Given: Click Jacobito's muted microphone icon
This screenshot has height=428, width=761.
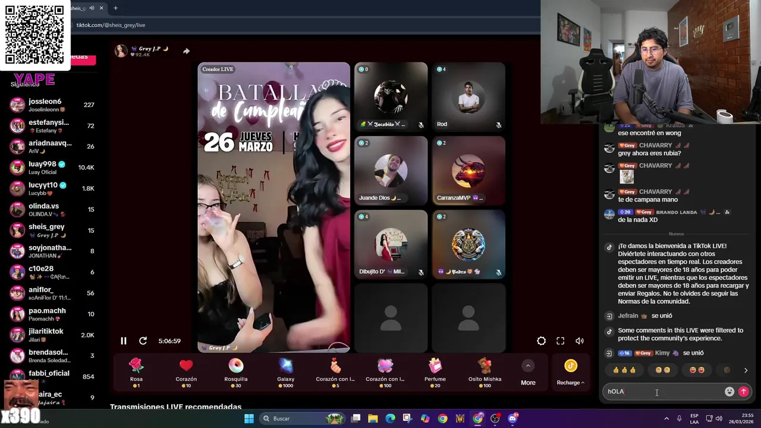Looking at the screenshot, I should (x=421, y=125).
